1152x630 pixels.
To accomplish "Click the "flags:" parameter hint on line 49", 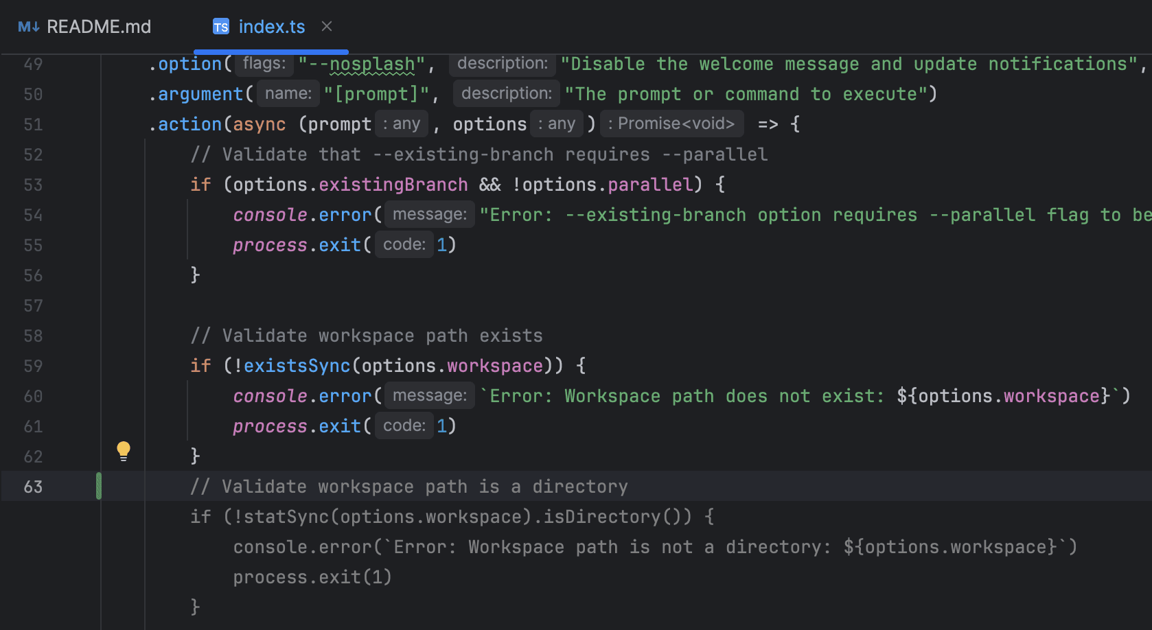I will 264,64.
